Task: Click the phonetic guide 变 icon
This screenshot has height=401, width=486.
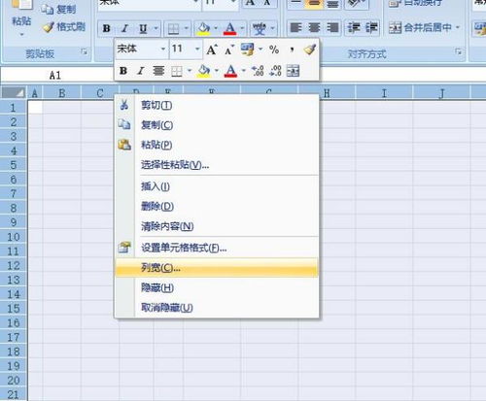Action: click(x=260, y=29)
